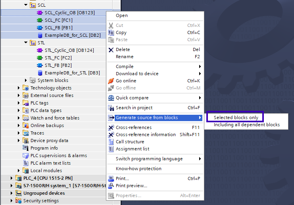294x205 pixels.
Task: Select Security settings tree entry
Action: pyautogui.click(x=41, y=201)
